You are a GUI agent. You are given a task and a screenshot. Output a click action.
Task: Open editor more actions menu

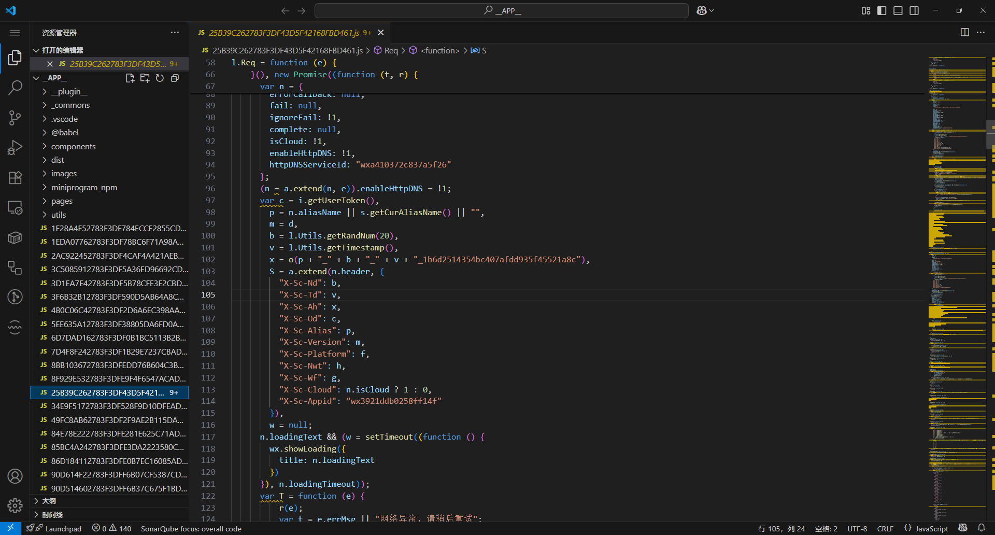pyautogui.click(x=980, y=32)
